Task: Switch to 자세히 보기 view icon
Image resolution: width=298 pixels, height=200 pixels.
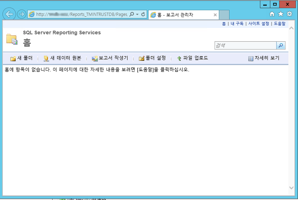Action: pyautogui.click(x=251, y=58)
